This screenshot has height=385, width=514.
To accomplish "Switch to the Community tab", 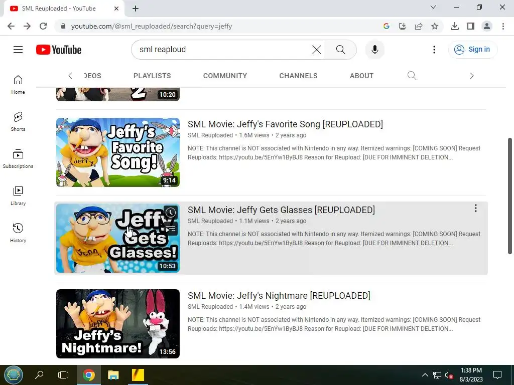I will tap(225, 76).
